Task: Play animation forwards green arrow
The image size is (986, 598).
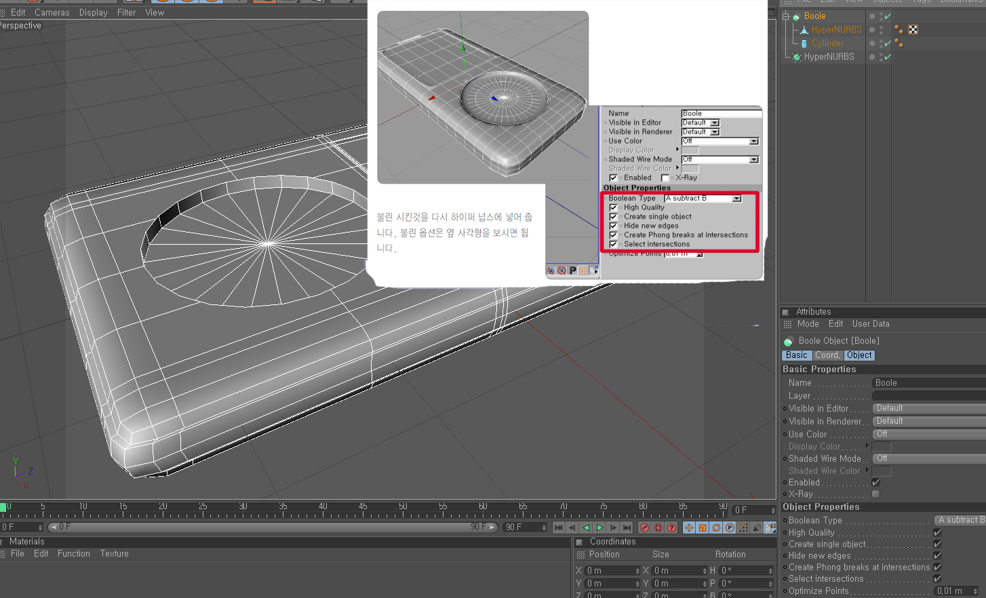Action: click(x=599, y=527)
